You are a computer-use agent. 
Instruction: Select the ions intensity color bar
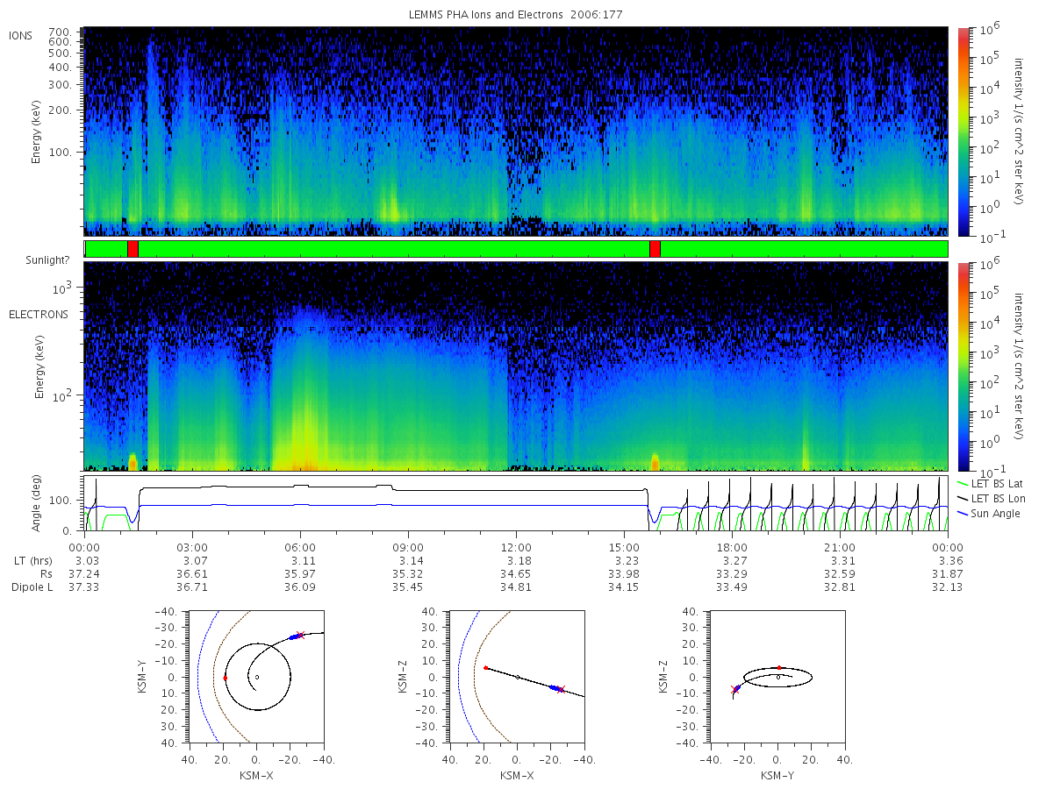[x=963, y=131]
